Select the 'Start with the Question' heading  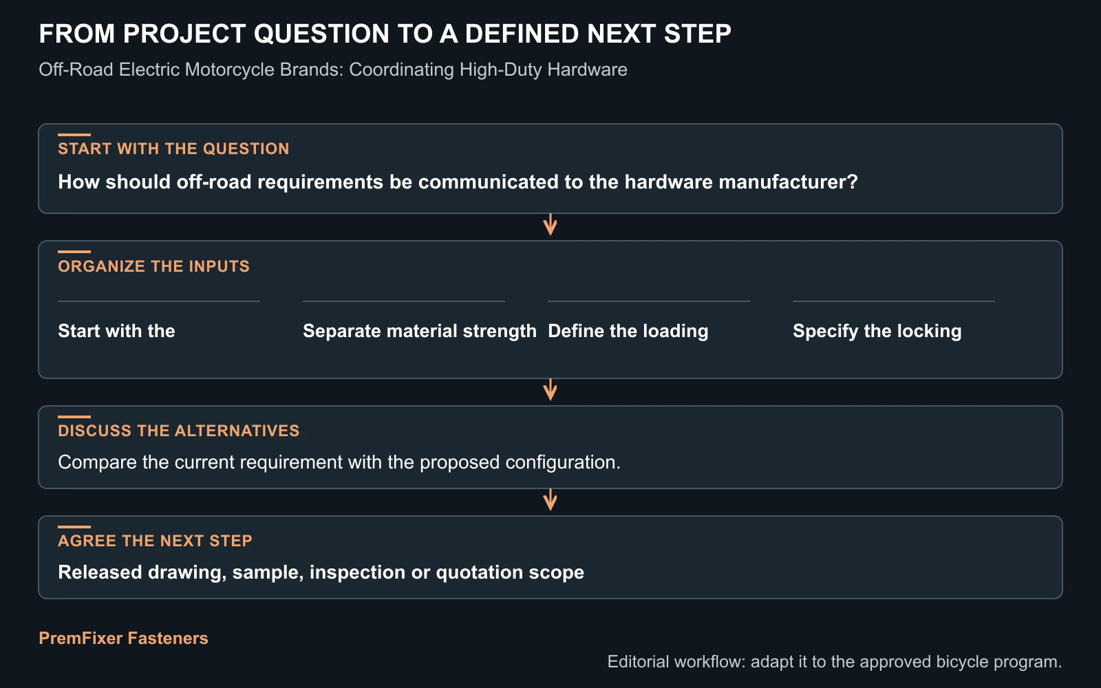click(x=173, y=149)
